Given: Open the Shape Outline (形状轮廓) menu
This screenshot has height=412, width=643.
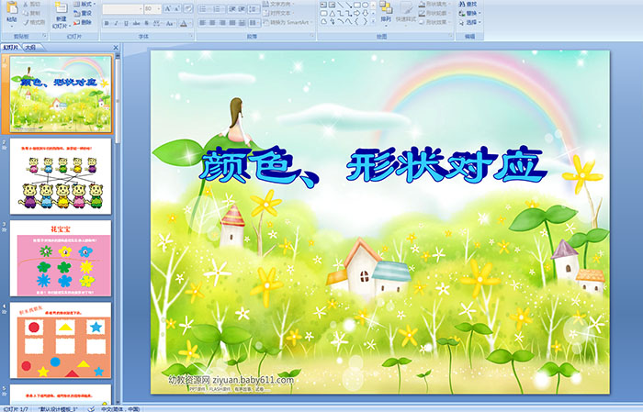Looking at the screenshot, I should (x=434, y=13).
